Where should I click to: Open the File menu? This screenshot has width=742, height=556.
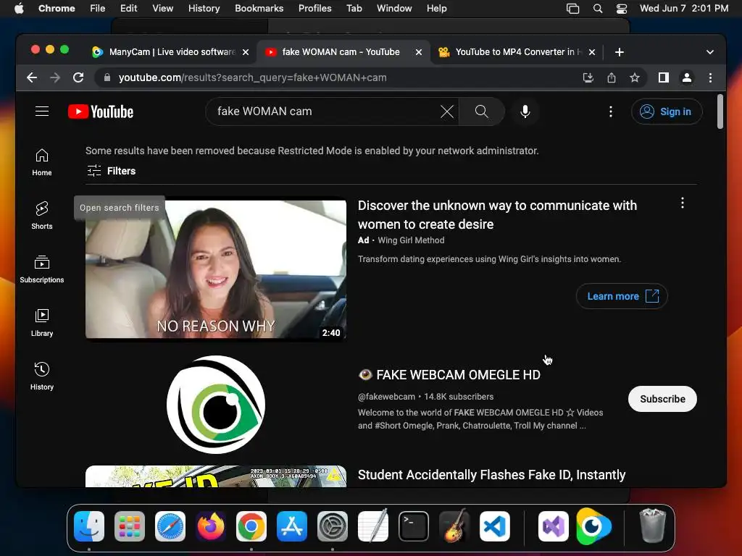98,8
